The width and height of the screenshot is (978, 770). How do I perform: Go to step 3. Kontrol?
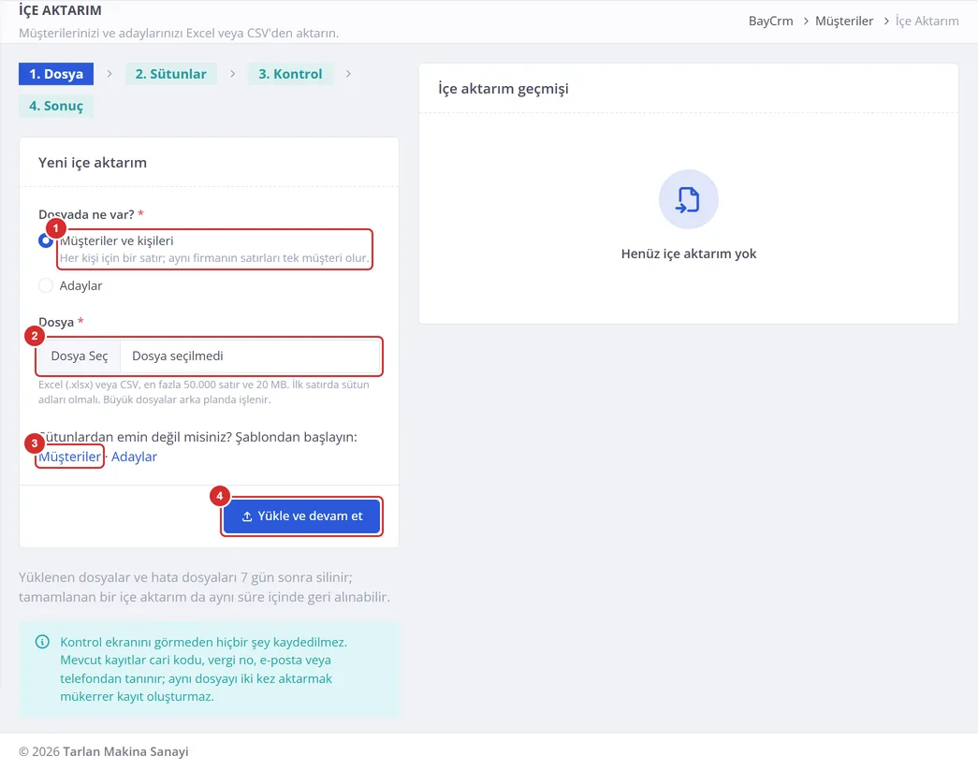click(x=290, y=74)
